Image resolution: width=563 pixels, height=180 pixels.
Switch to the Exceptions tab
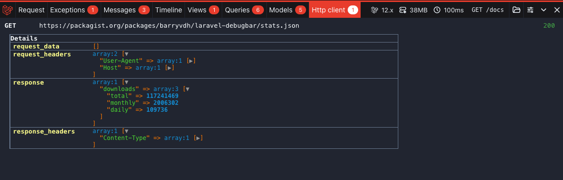[74, 10]
